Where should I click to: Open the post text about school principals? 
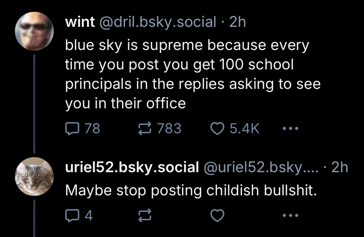193,74
